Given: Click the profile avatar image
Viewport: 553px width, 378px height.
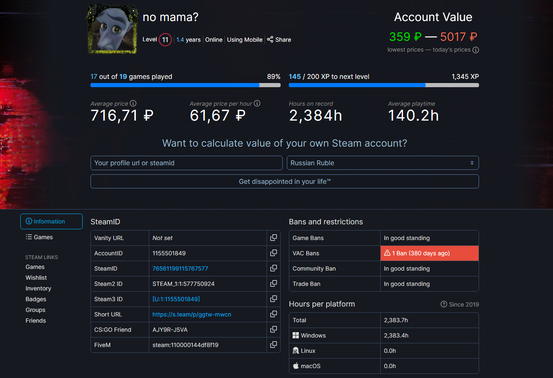Looking at the screenshot, I should 112,29.
